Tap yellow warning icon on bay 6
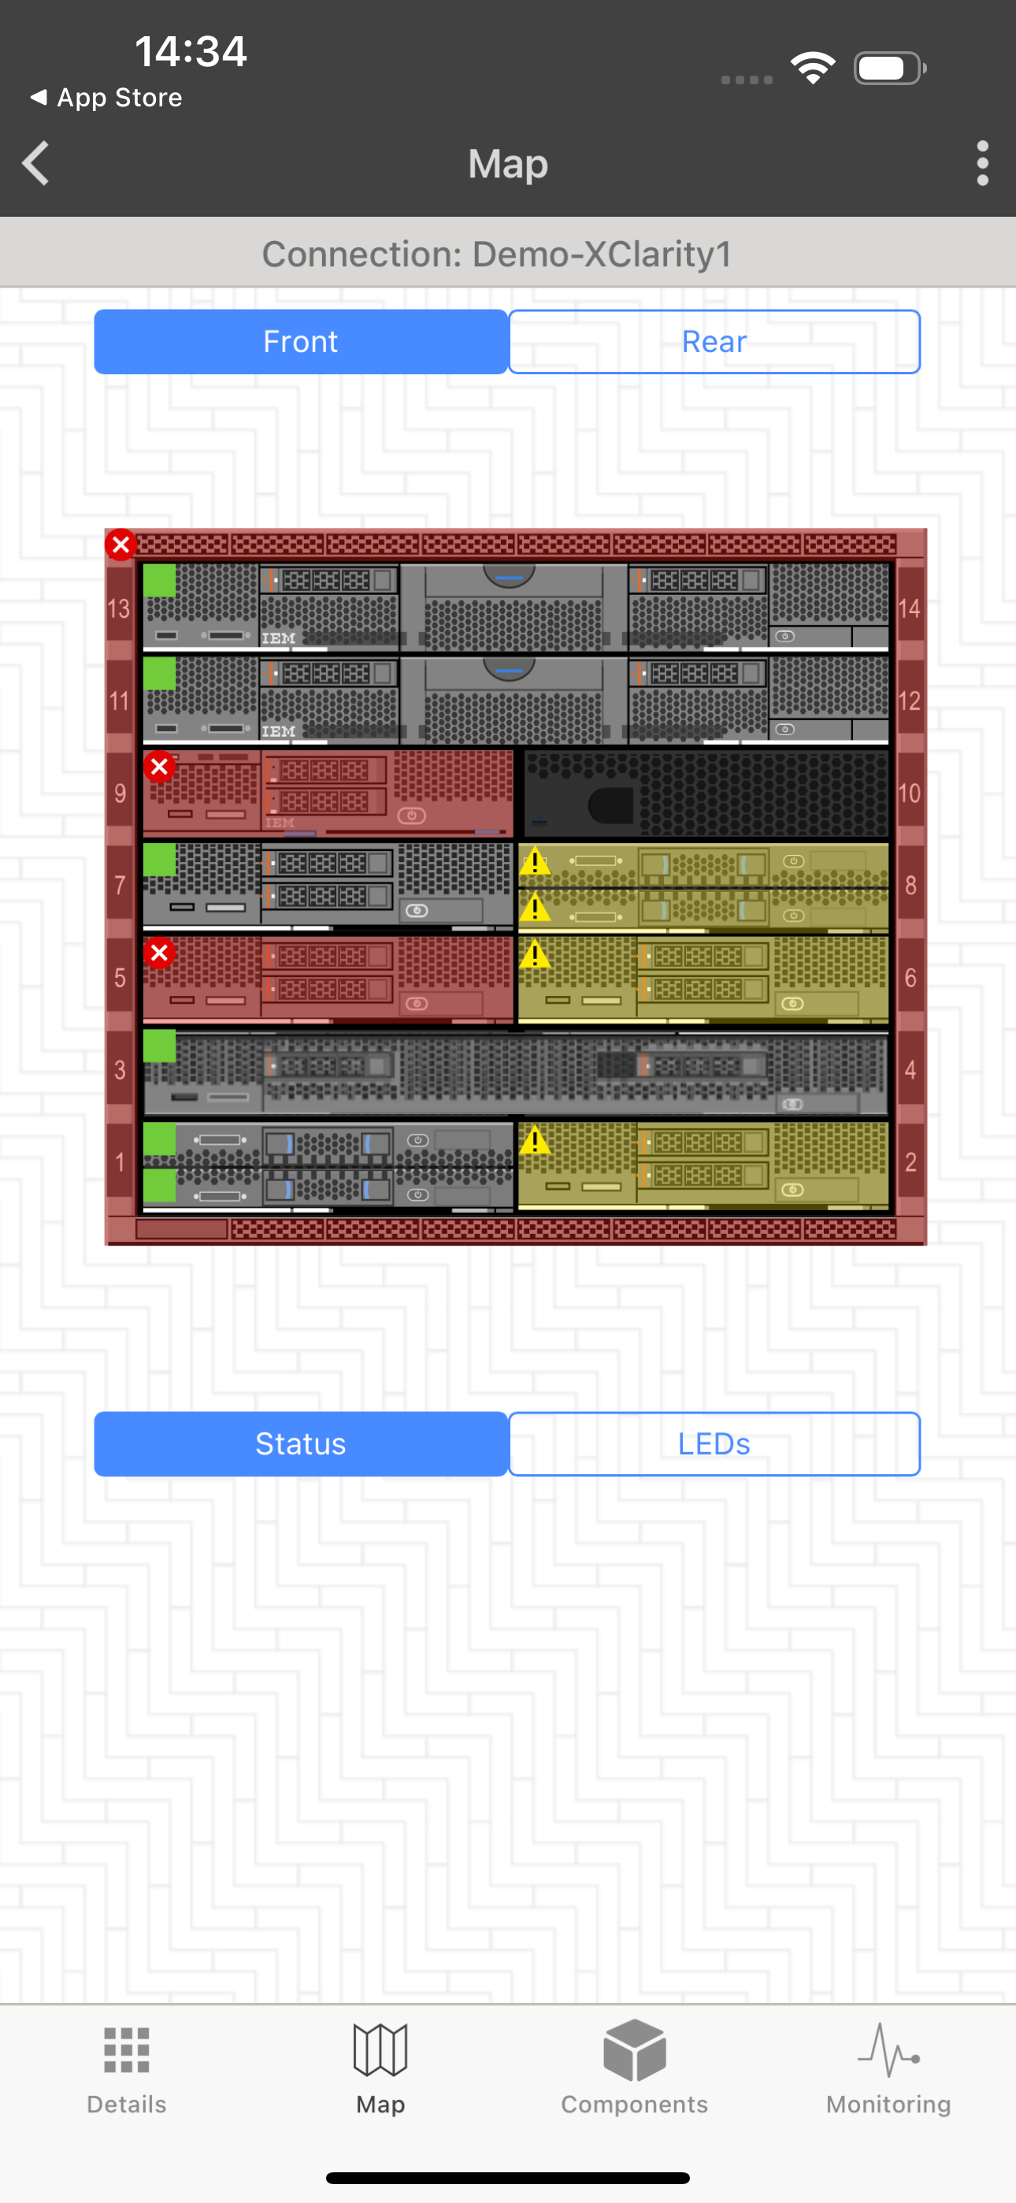The height and width of the screenshot is (2203, 1016). point(536,953)
